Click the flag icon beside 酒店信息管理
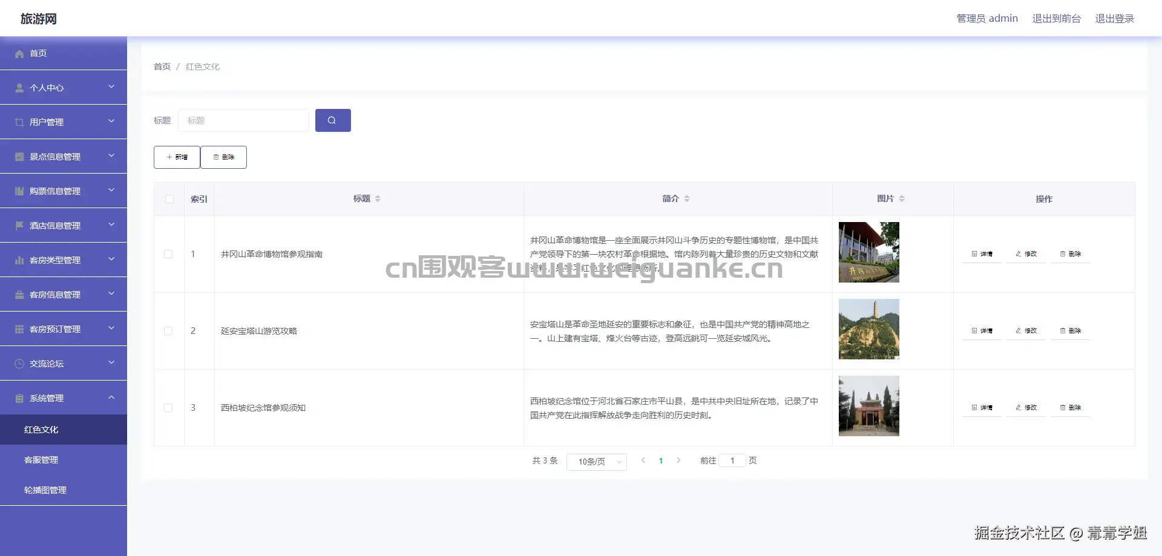Image resolution: width=1162 pixels, height=556 pixels. [x=19, y=226]
